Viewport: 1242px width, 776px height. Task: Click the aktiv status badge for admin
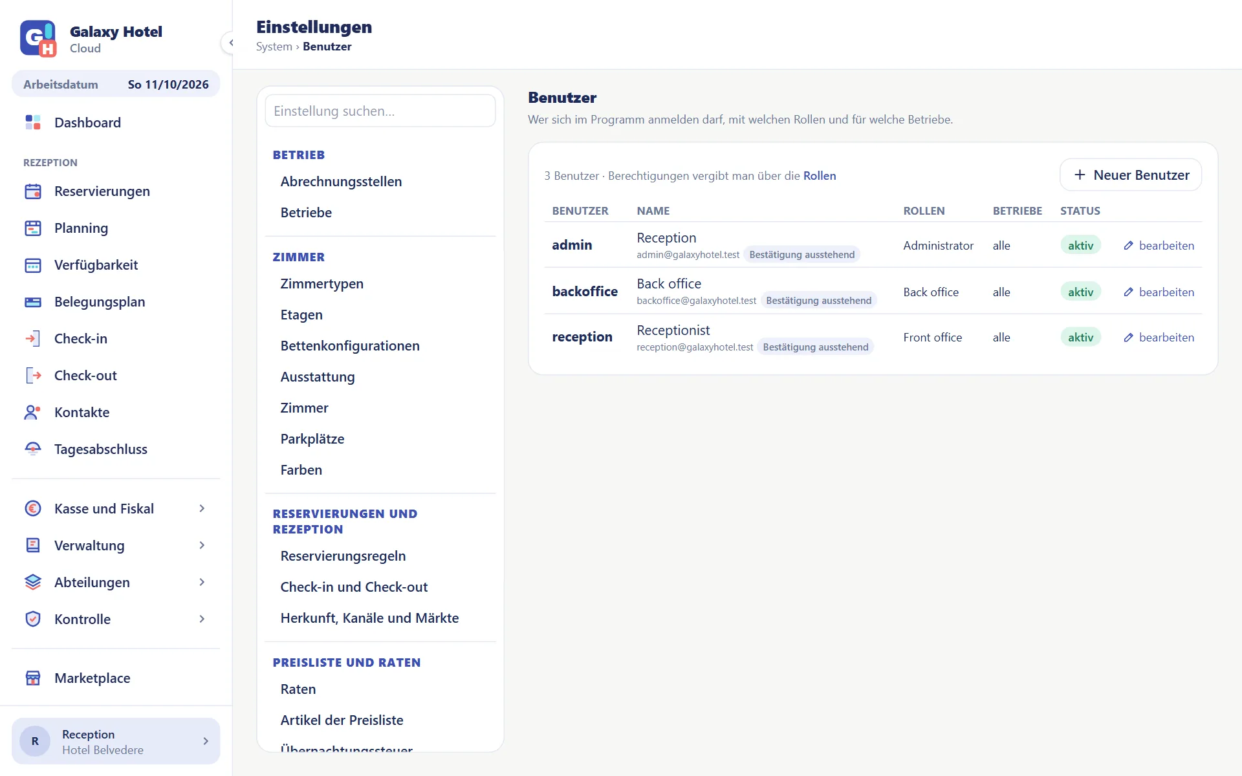point(1080,246)
